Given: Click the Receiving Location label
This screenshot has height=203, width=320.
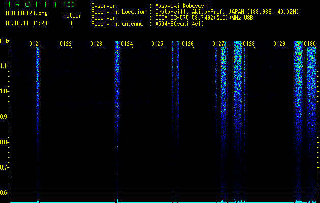Looking at the screenshot, I should pos(119,12).
